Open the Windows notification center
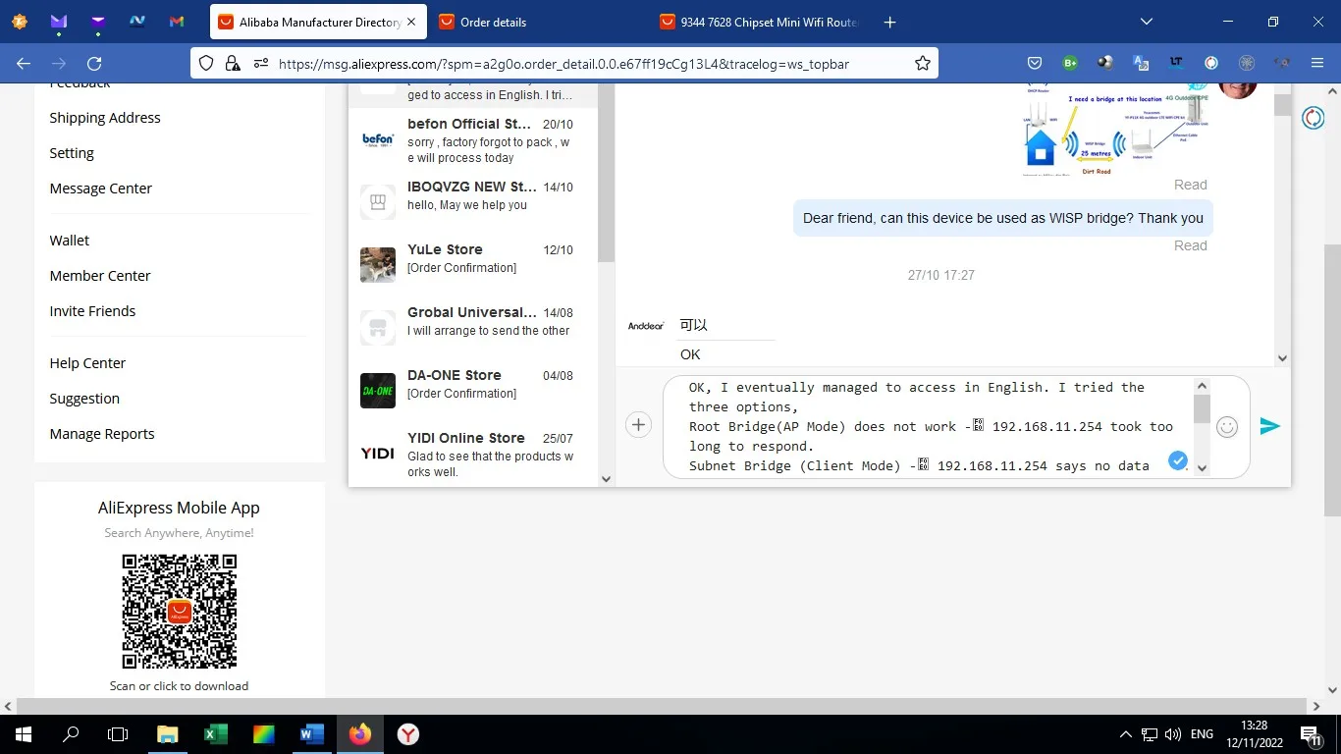 1309,734
